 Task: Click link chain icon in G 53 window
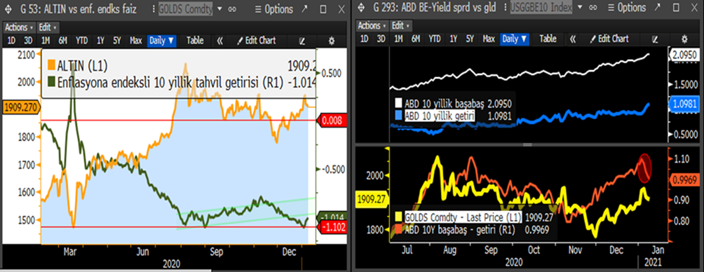coord(232,9)
